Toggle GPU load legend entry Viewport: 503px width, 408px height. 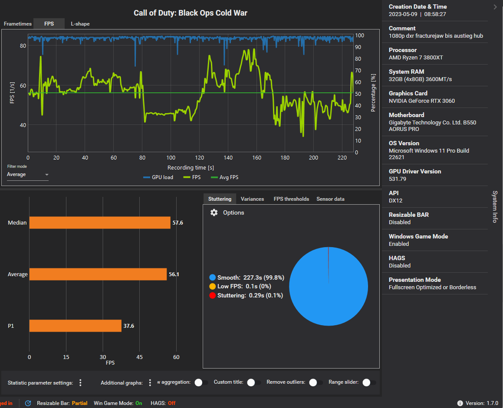[158, 177]
